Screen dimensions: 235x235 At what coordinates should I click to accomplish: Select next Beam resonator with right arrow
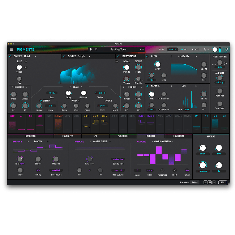click(x=82, y=87)
